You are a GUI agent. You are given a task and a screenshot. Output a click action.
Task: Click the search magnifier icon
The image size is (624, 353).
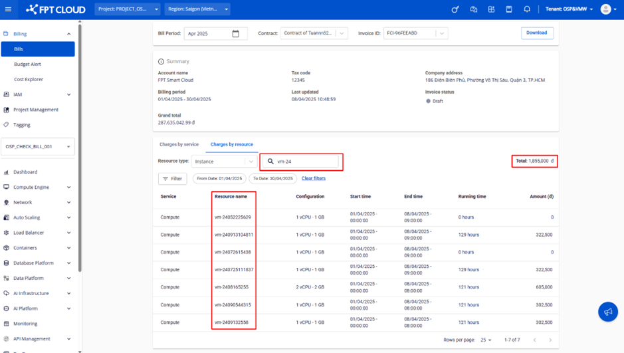point(270,162)
